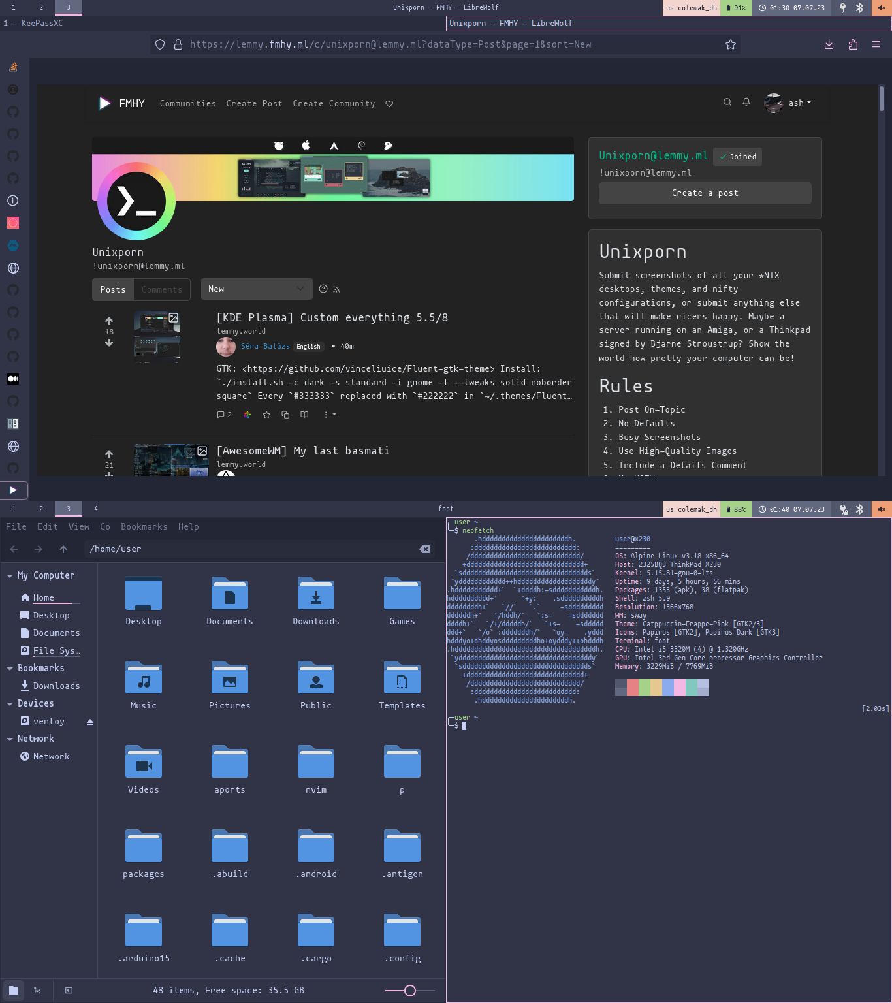Adjust the file manager icon zoom slider
892x1003 pixels.
point(410,991)
